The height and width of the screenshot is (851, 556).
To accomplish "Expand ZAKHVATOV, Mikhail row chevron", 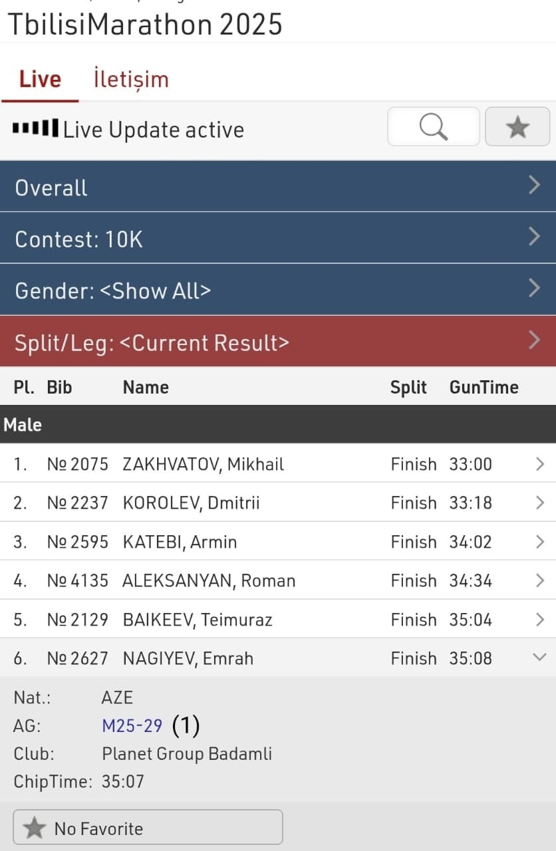I will click(x=539, y=464).
